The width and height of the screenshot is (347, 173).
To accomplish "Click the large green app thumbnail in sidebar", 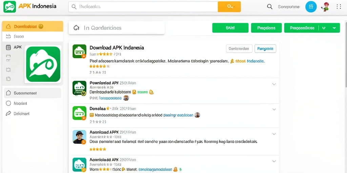I will click(43, 64).
